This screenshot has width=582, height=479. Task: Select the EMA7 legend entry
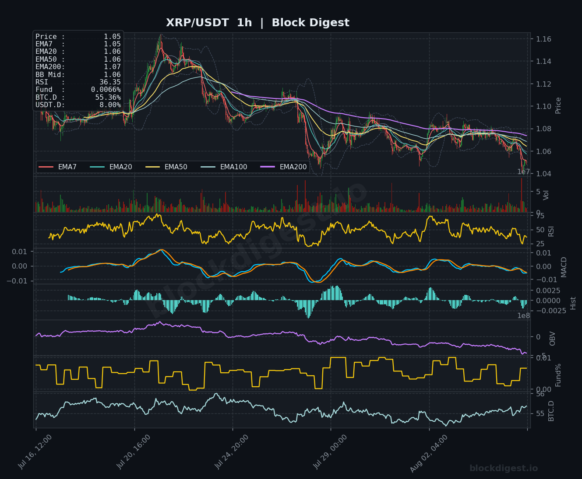[58, 167]
